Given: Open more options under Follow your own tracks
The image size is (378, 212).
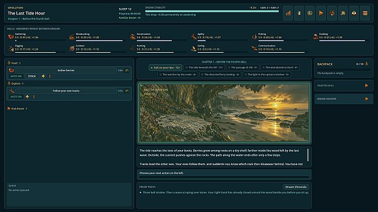Looking at the screenshot, I should [34, 97].
